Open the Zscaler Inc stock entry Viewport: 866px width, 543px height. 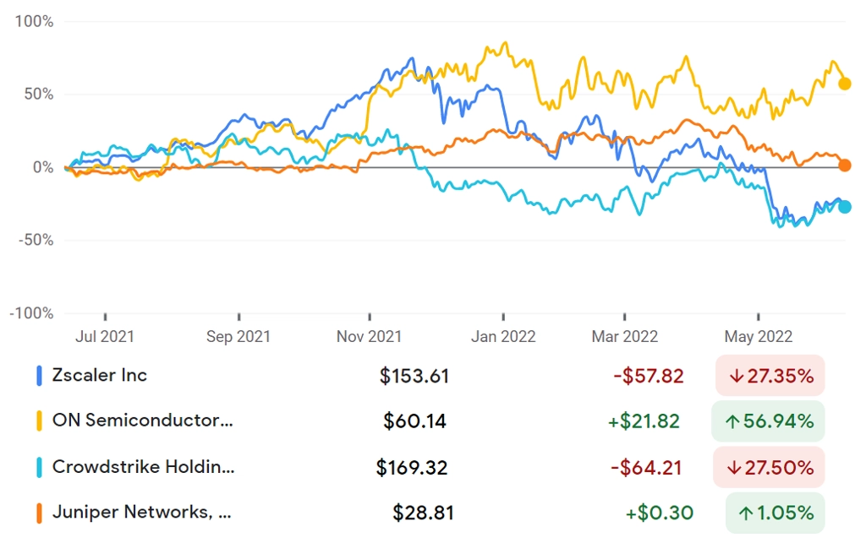pos(100,376)
